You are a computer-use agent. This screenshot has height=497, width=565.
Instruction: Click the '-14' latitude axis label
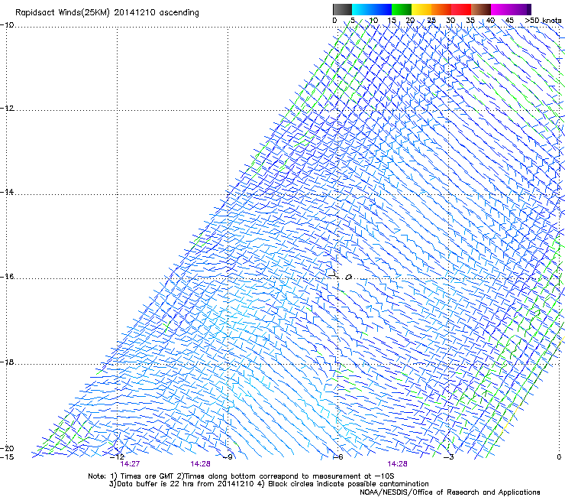click(x=7, y=192)
